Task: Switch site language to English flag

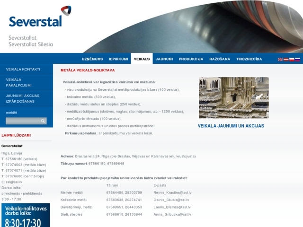Action: 280,59
